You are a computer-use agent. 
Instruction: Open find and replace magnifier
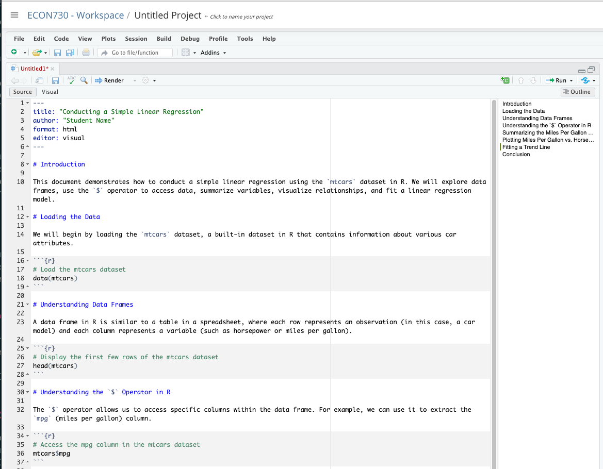[84, 80]
